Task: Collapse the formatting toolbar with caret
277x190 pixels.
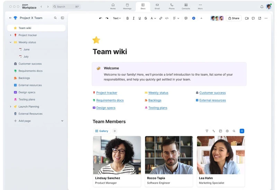Action: 201,18
